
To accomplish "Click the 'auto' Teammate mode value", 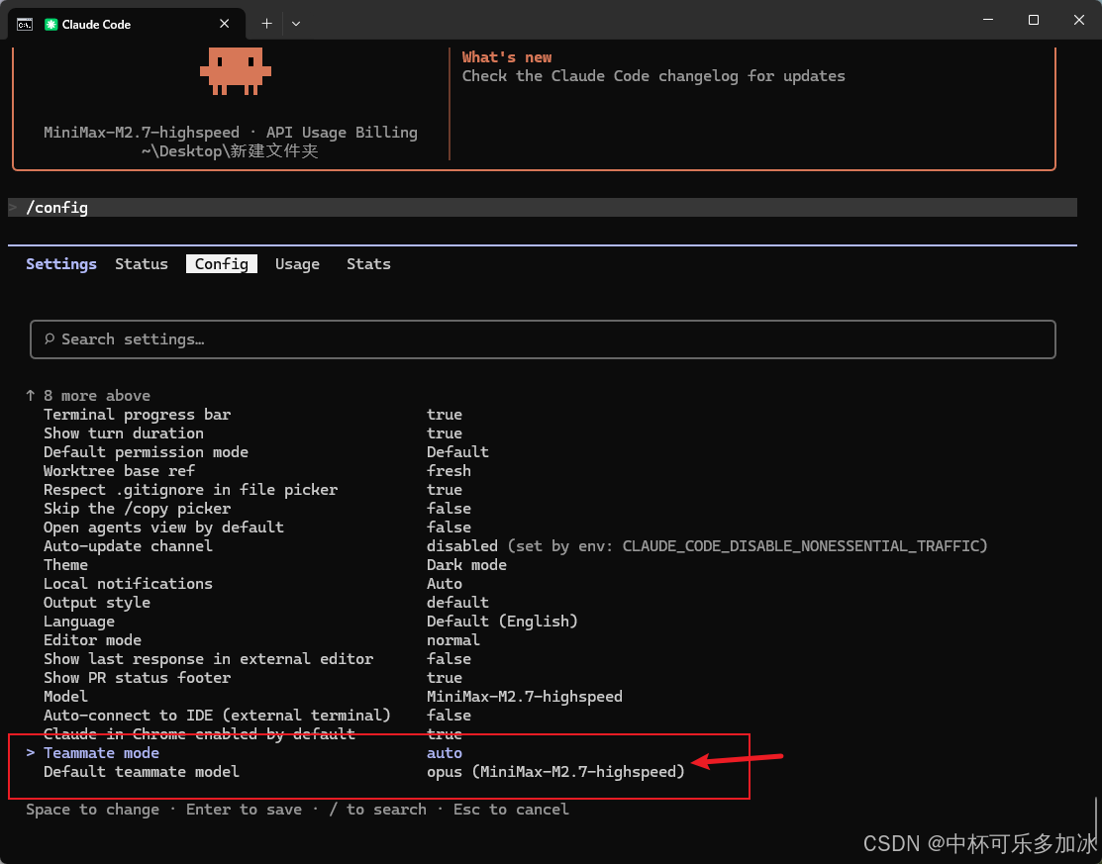I will [x=445, y=753].
